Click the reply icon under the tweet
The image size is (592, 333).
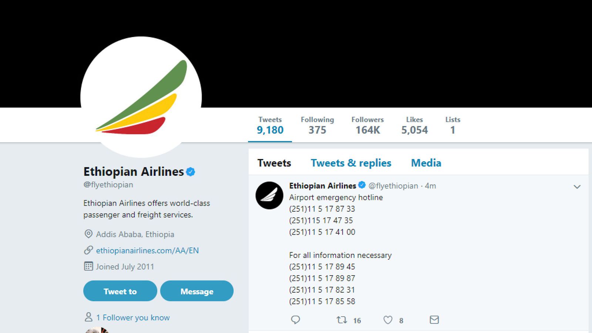295,320
